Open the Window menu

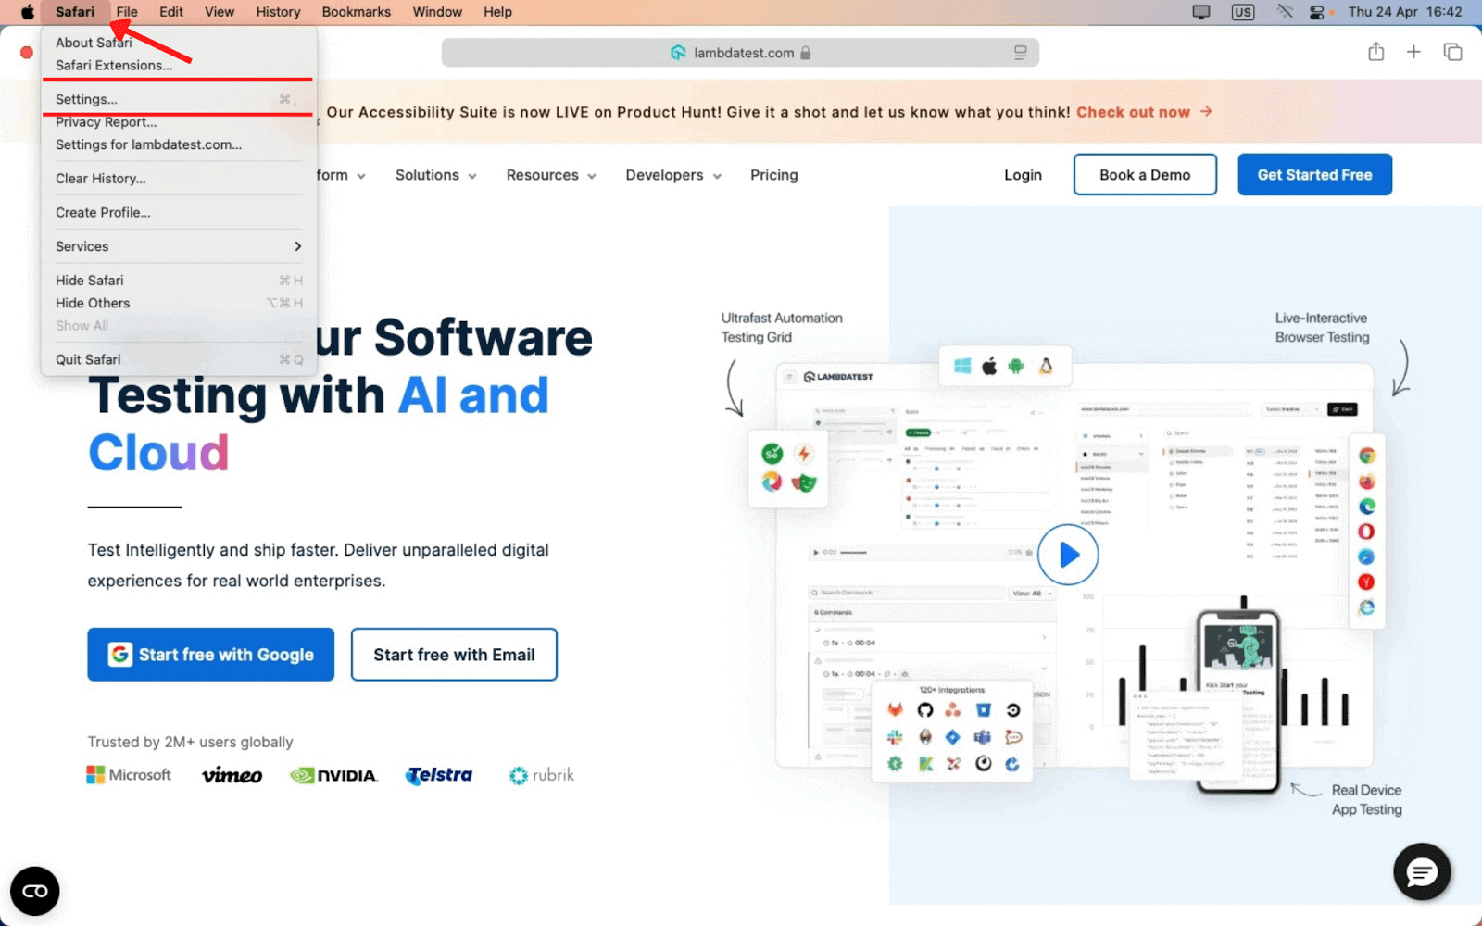pos(437,12)
